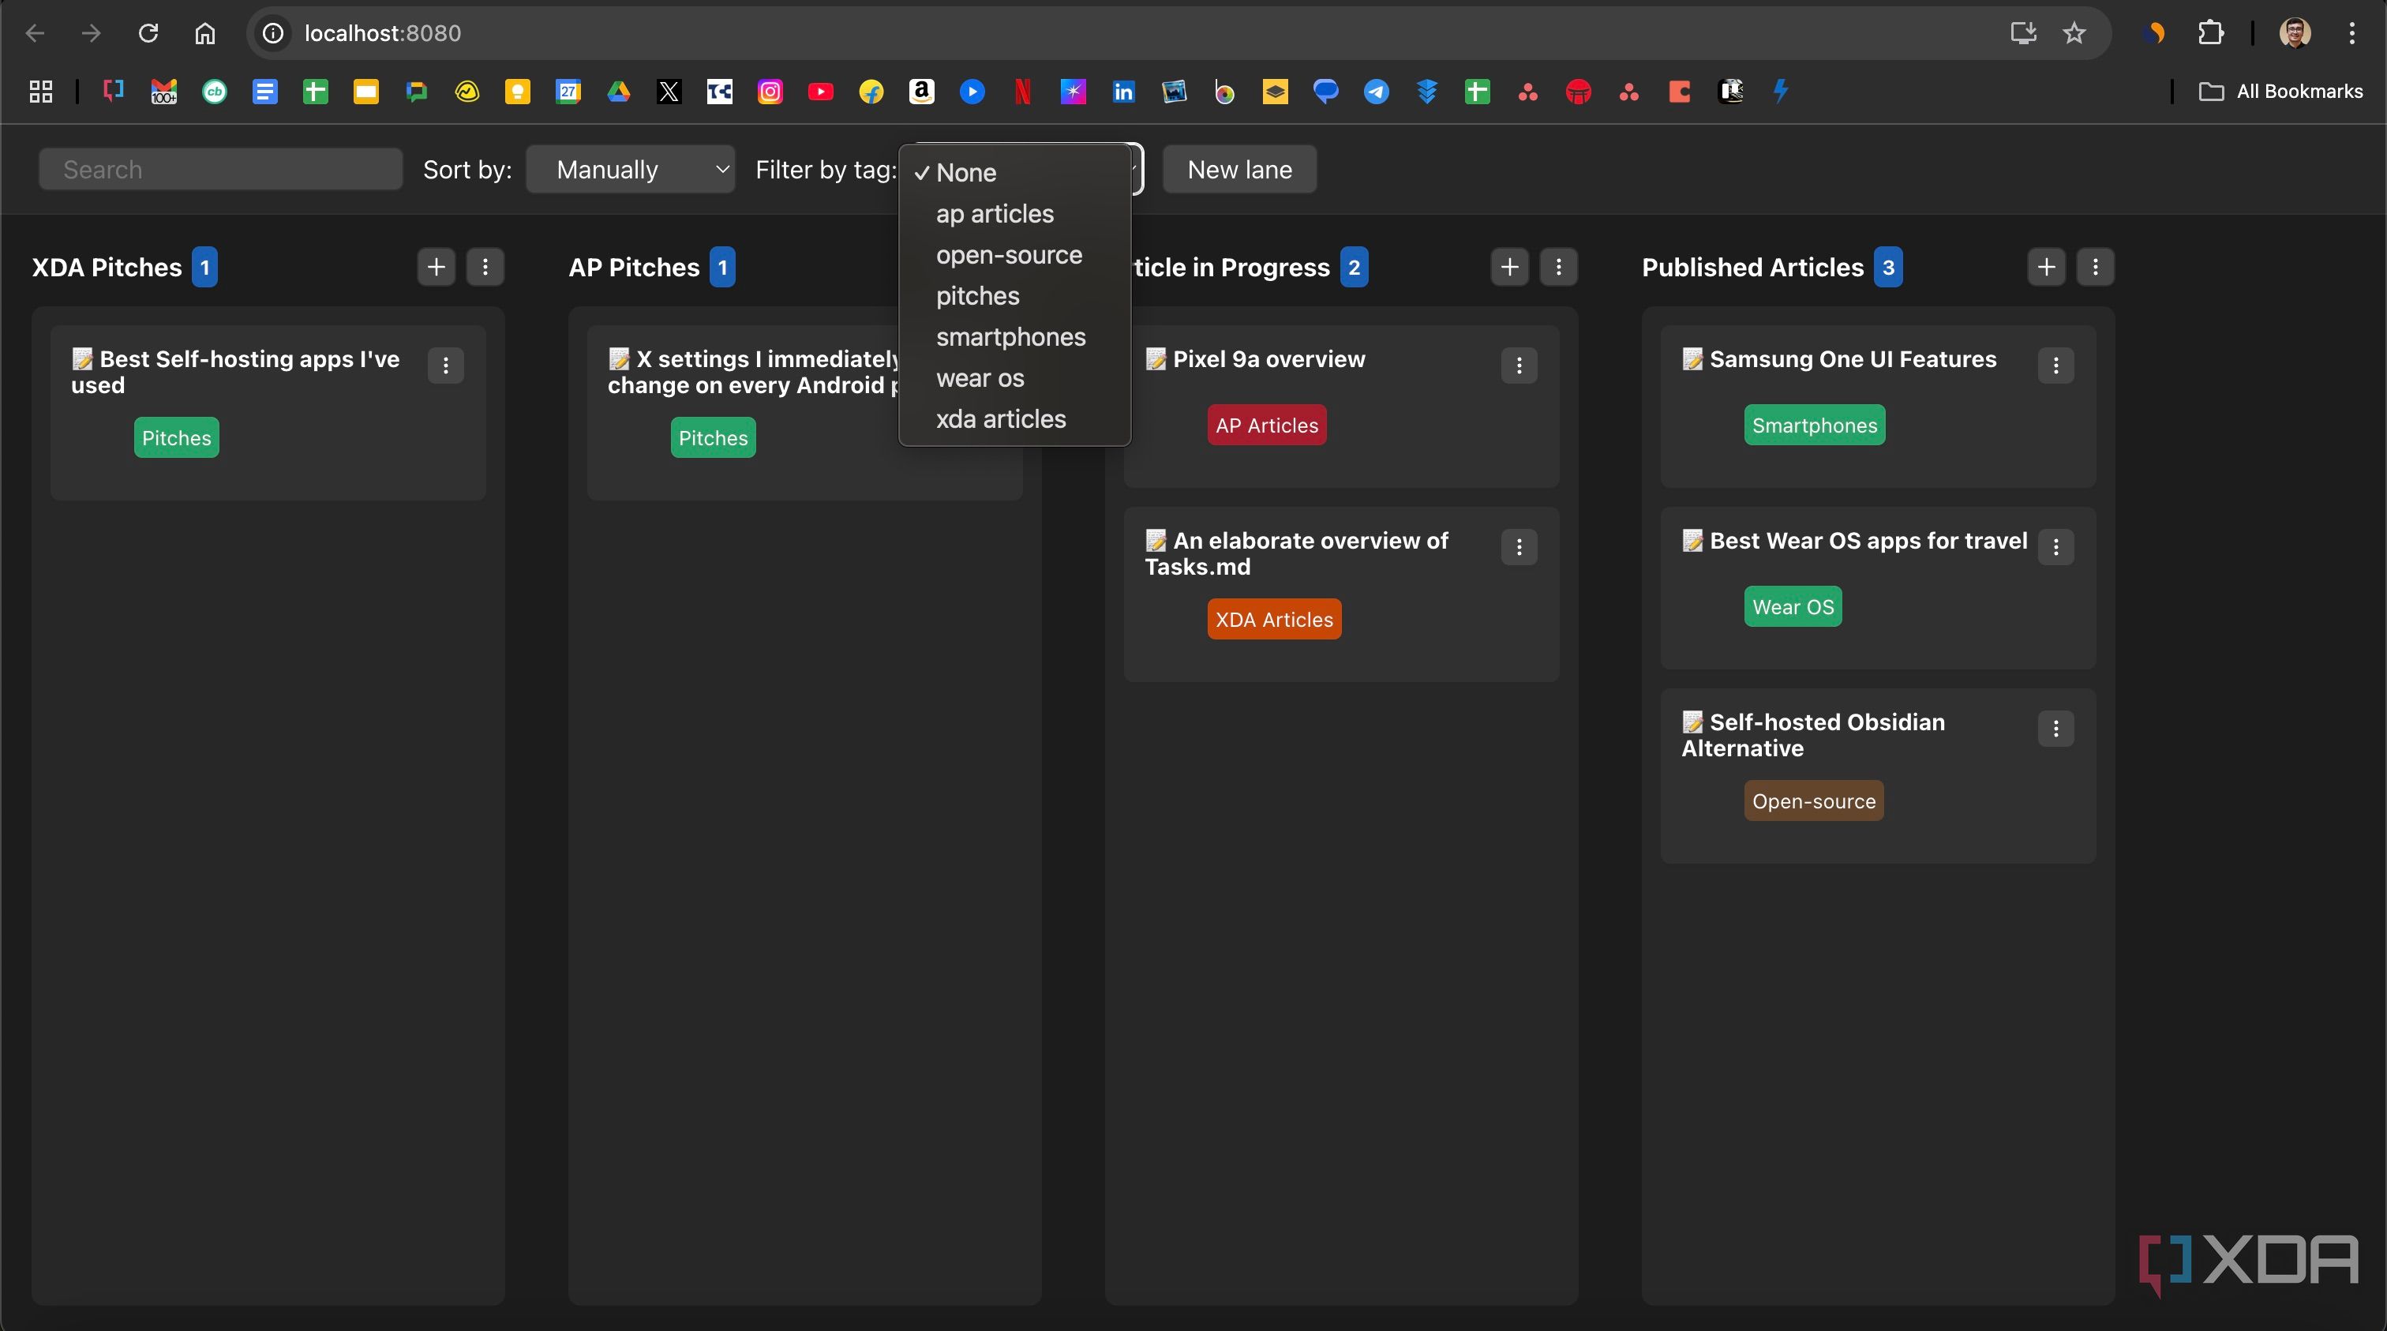The height and width of the screenshot is (1331, 2387).
Task: Click the install app icon in address bar
Action: 2023,33
